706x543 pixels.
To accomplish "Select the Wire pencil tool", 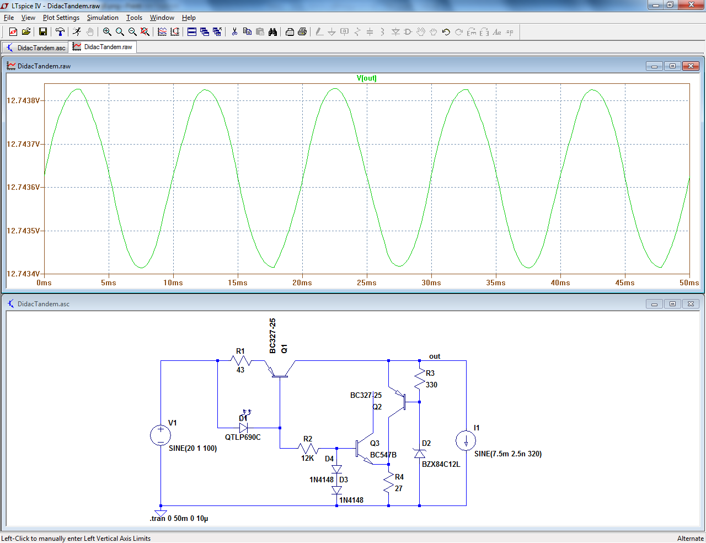I will (x=319, y=32).
